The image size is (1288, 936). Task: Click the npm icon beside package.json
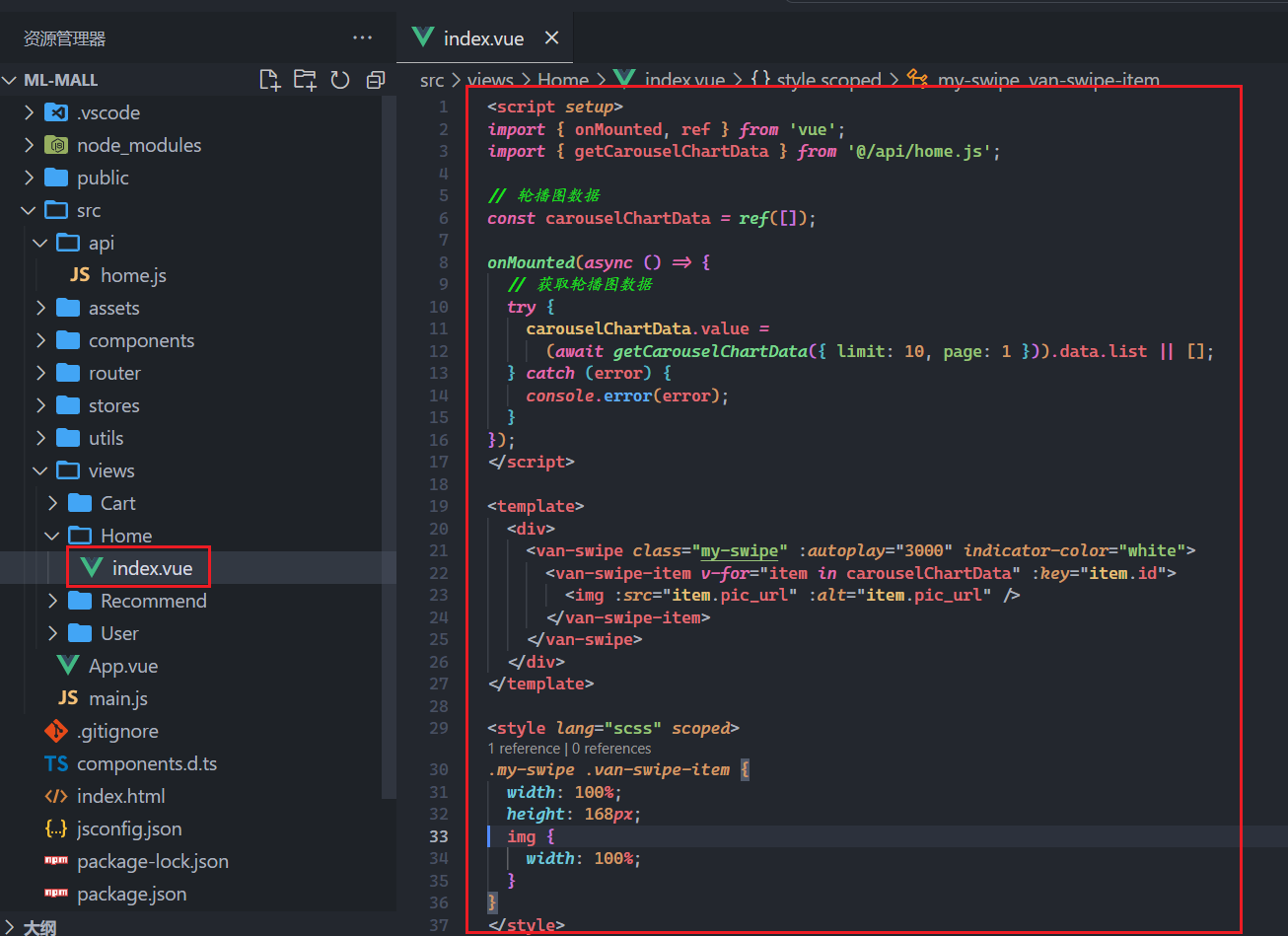(56, 894)
